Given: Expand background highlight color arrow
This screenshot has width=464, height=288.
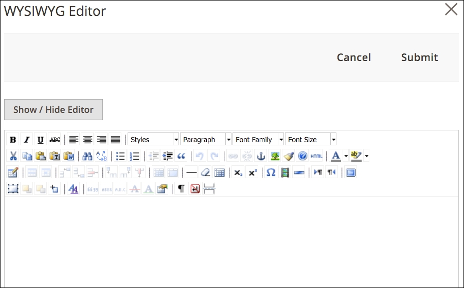Looking at the screenshot, I should coord(366,156).
